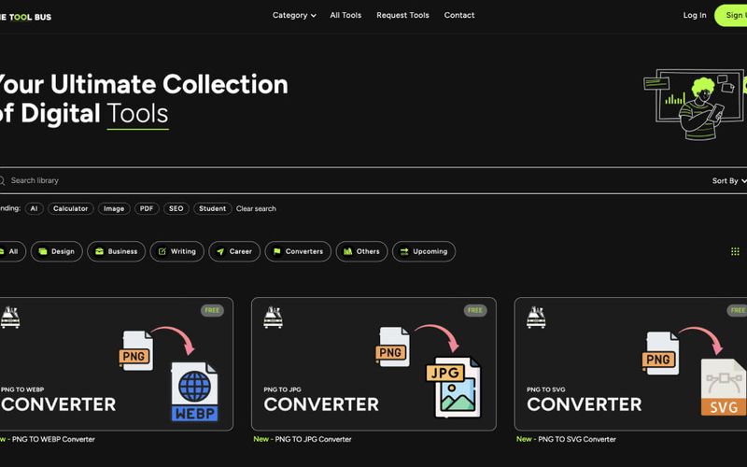Open Request Tools page
This screenshot has width=747, height=467.
pos(402,15)
